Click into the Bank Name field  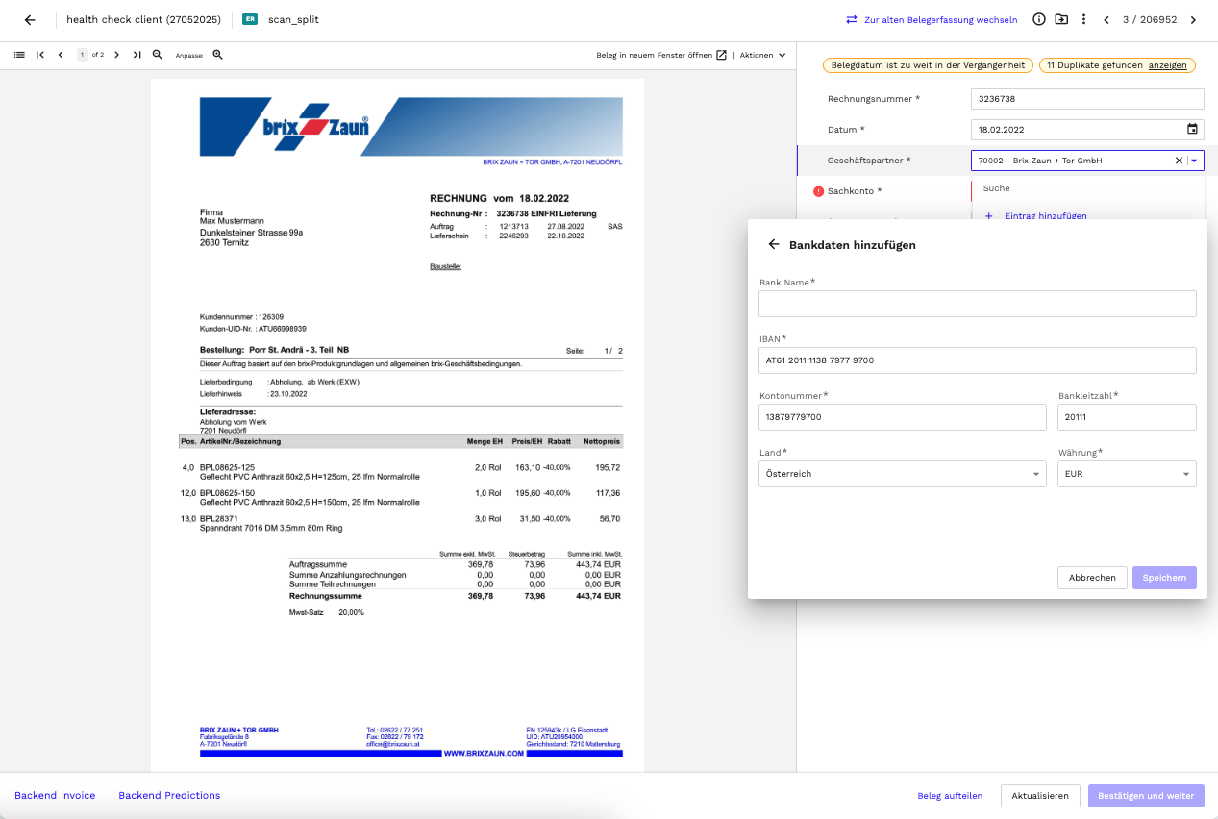tap(977, 304)
